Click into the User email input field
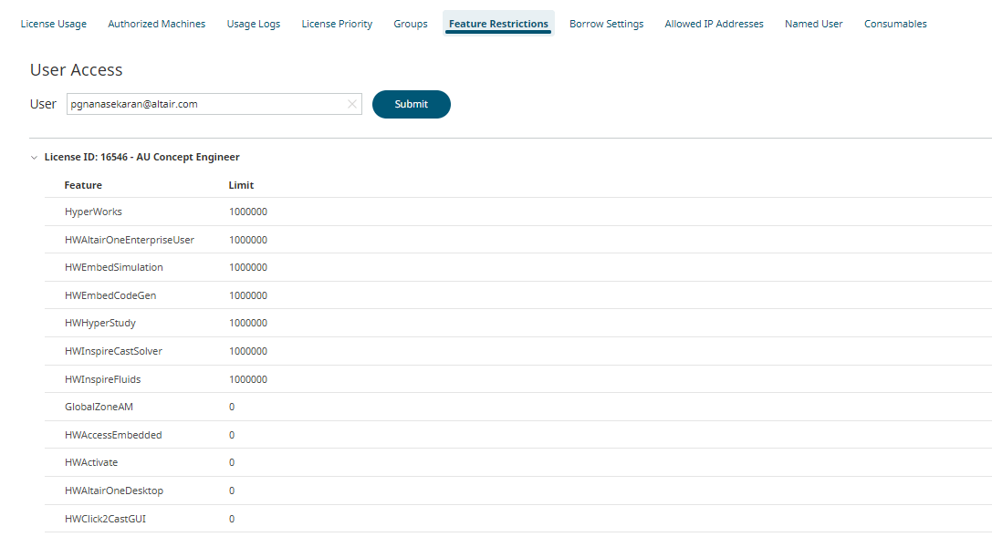The width and height of the screenshot is (992, 537). coord(214,104)
